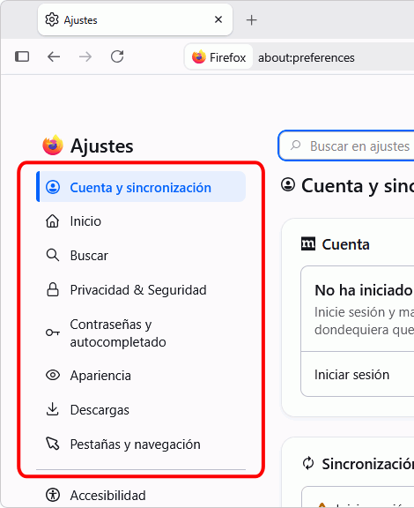
Task: Focus the Buscar en ajustes search field
Action: [x=346, y=146]
